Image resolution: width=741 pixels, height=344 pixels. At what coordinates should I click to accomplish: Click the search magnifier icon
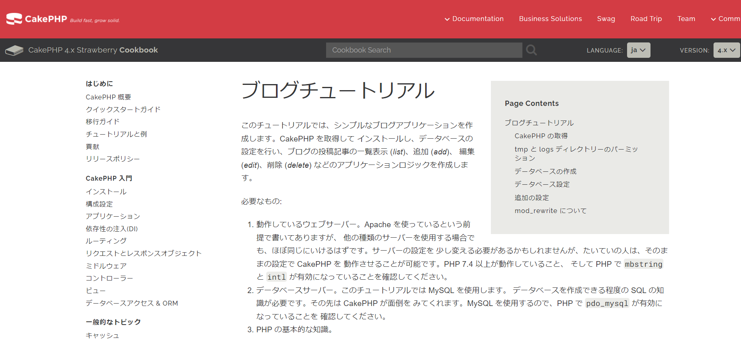click(x=531, y=50)
